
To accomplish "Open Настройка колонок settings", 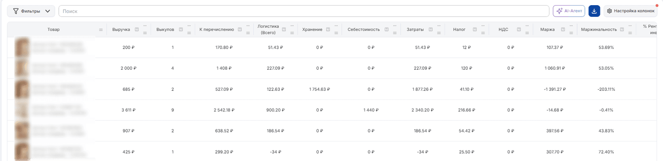I will coord(630,11).
